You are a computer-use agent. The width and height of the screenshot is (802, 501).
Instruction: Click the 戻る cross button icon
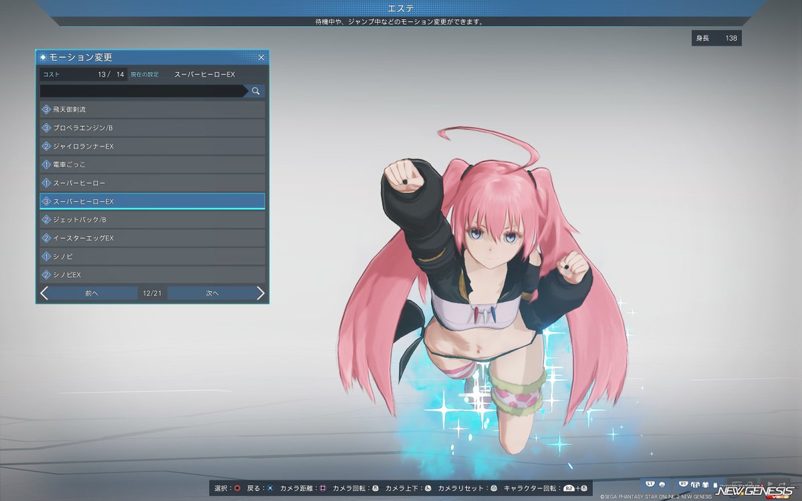coord(270,488)
